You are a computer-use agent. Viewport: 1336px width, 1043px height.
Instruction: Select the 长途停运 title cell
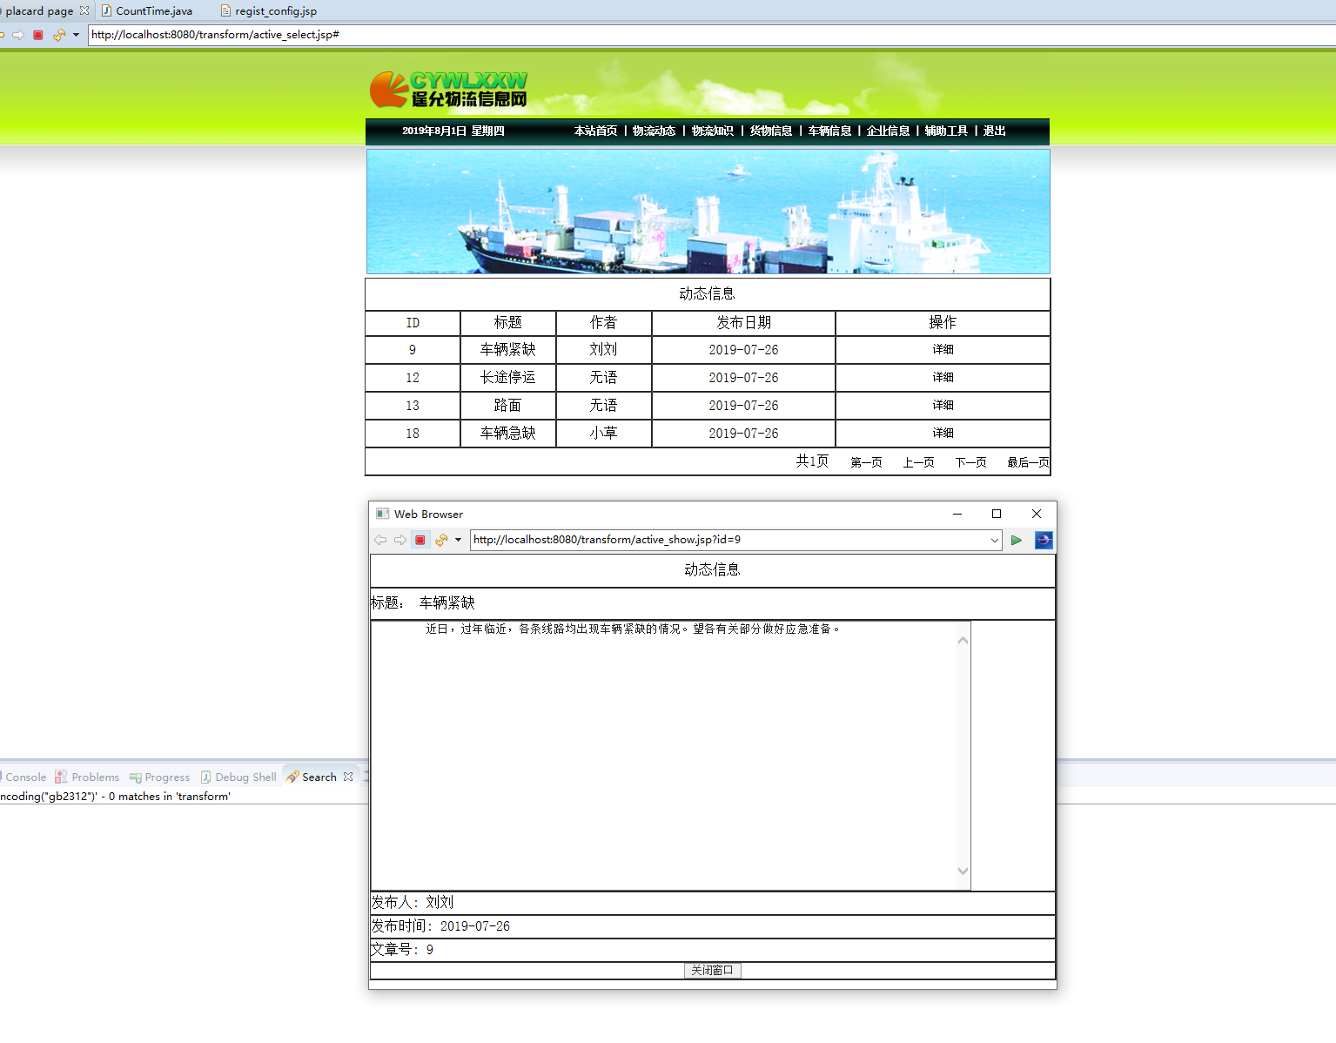pos(508,377)
